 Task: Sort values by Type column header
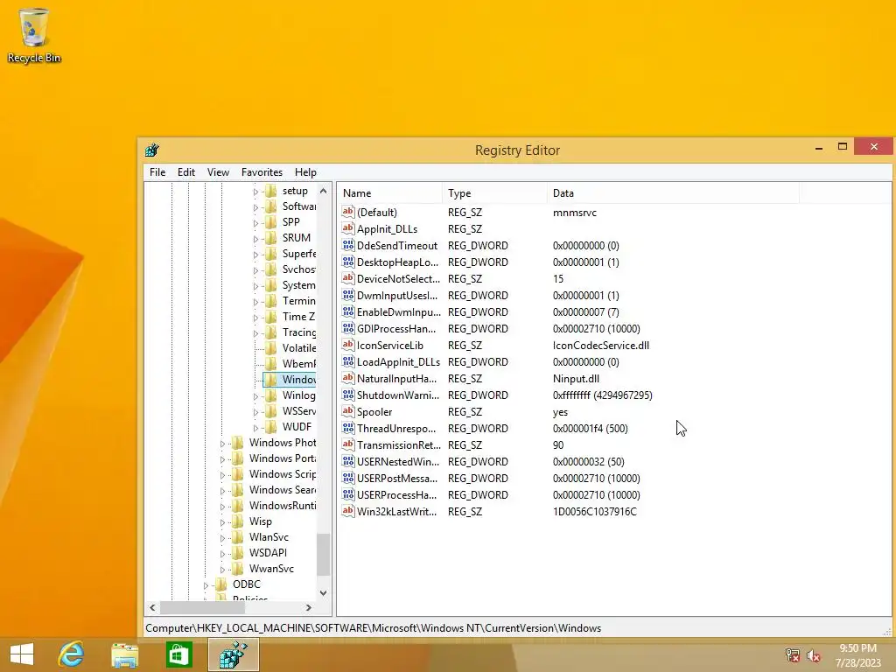(494, 193)
